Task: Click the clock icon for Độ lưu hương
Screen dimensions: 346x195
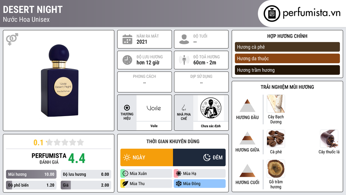Action: point(127,60)
